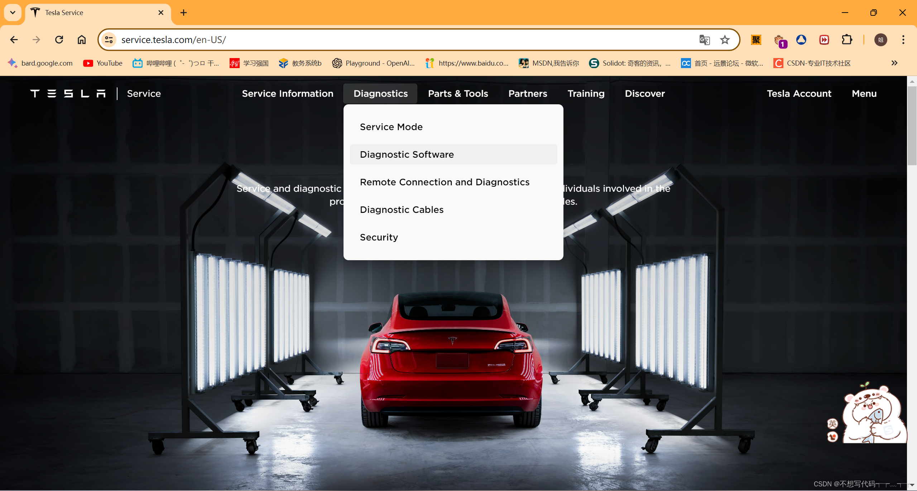Open the YouTube bookmark
Image resolution: width=917 pixels, height=491 pixels.
103,63
